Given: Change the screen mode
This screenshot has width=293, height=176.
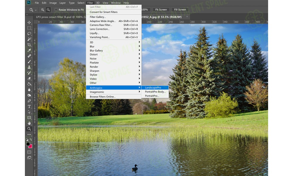Looking at the screenshot, I should pyautogui.click(x=29, y=158).
